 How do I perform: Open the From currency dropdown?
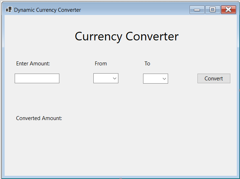(106, 78)
